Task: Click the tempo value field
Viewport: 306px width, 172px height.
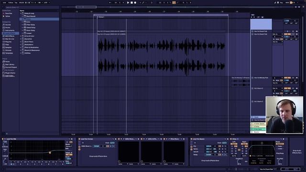Action: pyautogui.click(x=21, y=3)
